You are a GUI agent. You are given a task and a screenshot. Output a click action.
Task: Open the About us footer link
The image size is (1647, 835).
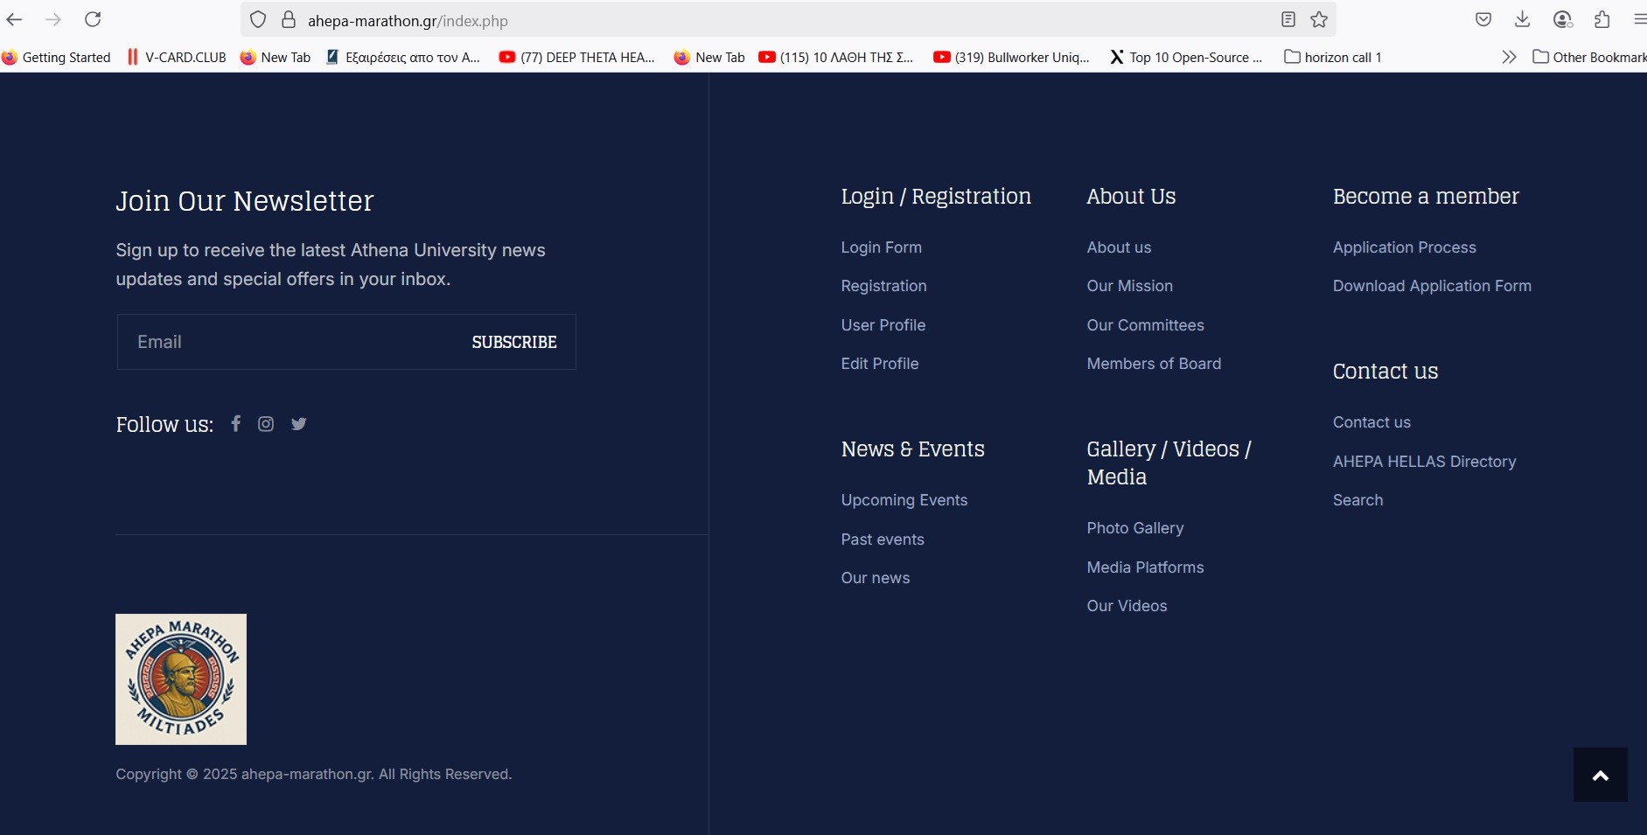pyautogui.click(x=1119, y=247)
